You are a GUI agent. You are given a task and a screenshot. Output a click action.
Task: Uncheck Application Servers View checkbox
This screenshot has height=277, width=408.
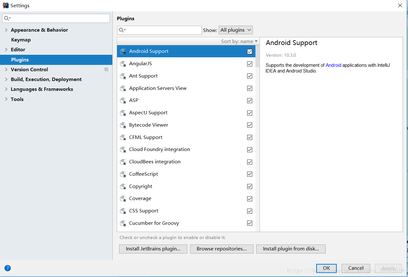click(250, 88)
